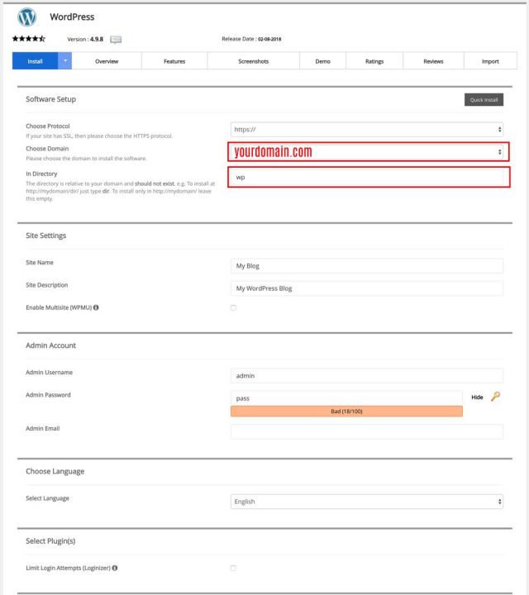Click the WordPress title text
Screen dimensions: 529x595
pyautogui.click(x=72, y=17)
